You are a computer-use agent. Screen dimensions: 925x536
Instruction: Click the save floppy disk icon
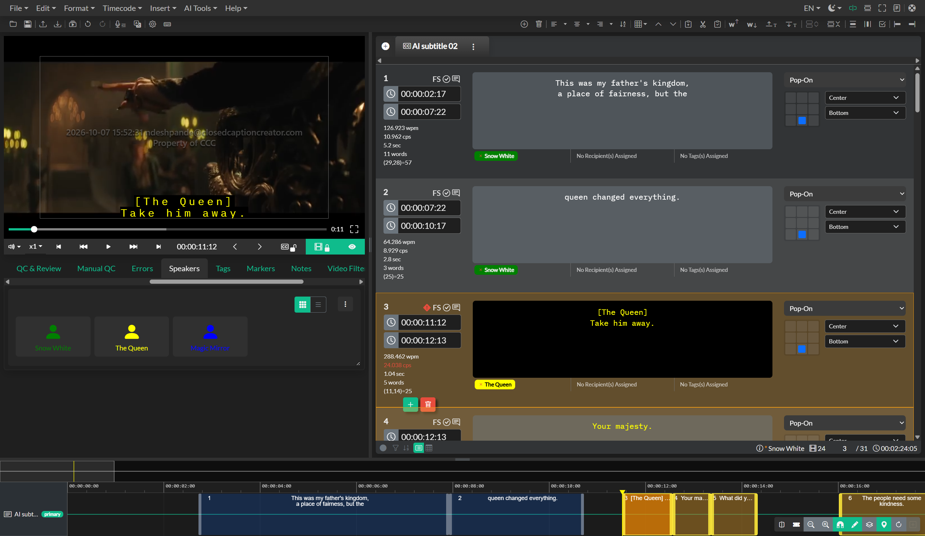pos(28,24)
